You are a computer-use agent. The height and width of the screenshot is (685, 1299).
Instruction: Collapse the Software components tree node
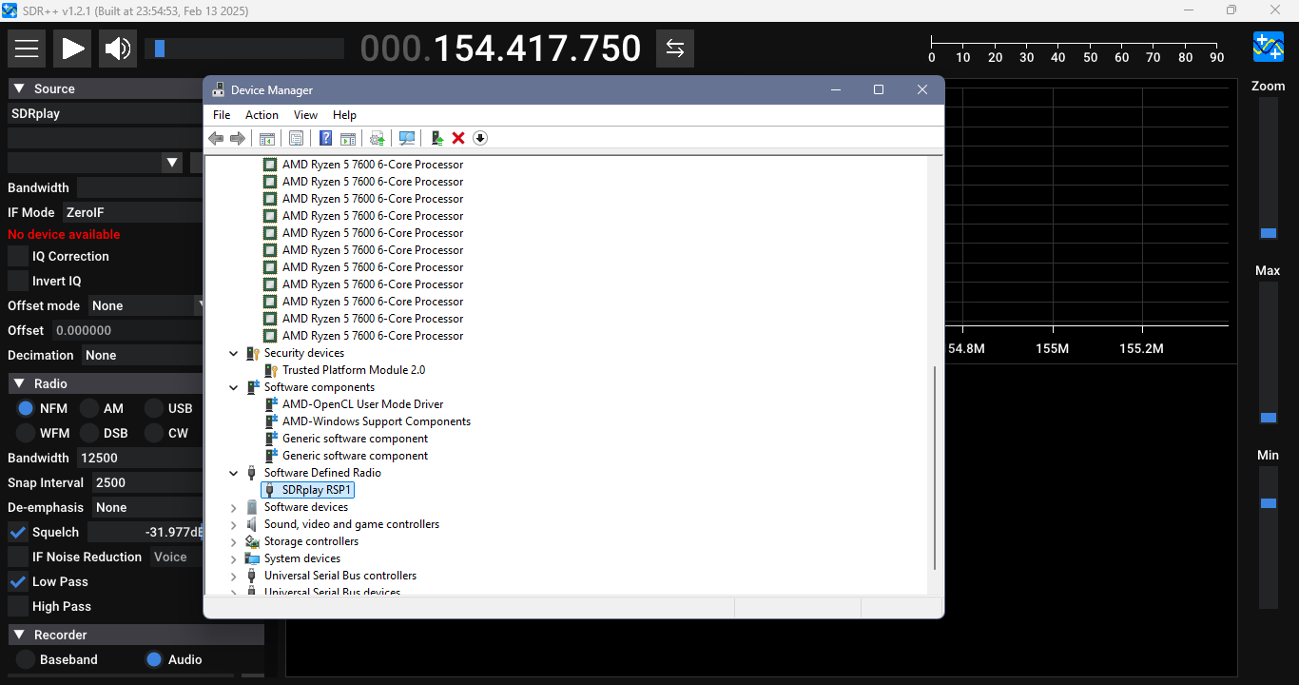[234, 387]
